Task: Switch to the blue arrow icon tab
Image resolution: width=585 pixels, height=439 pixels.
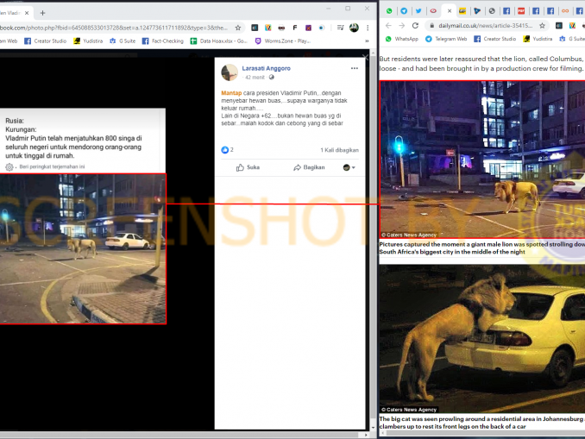Action: 477,11
